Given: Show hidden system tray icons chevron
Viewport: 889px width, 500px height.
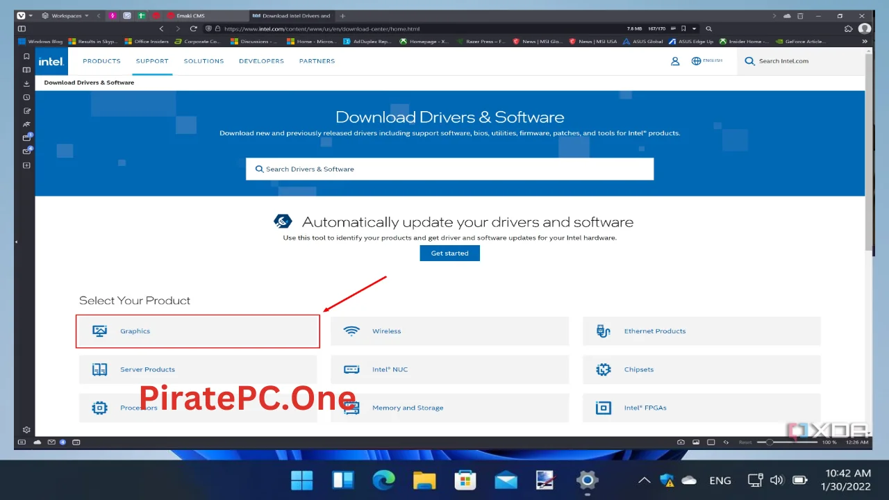Looking at the screenshot, I should tap(645, 480).
